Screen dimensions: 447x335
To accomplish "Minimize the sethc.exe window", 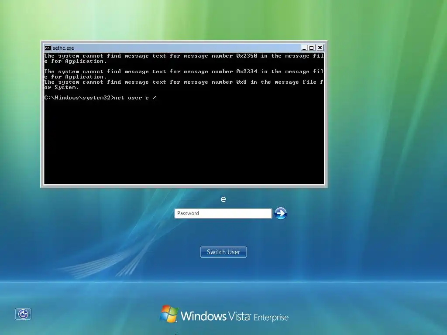I will coord(304,48).
